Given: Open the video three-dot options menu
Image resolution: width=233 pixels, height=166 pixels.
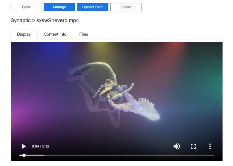Looking at the screenshot, I should (x=210, y=146).
